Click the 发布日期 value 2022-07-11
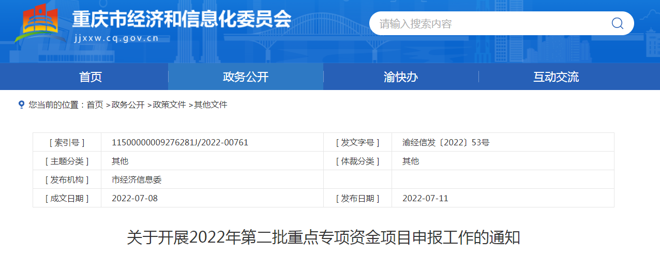The height and width of the screenshot is (254, 660). coord(425,198)
